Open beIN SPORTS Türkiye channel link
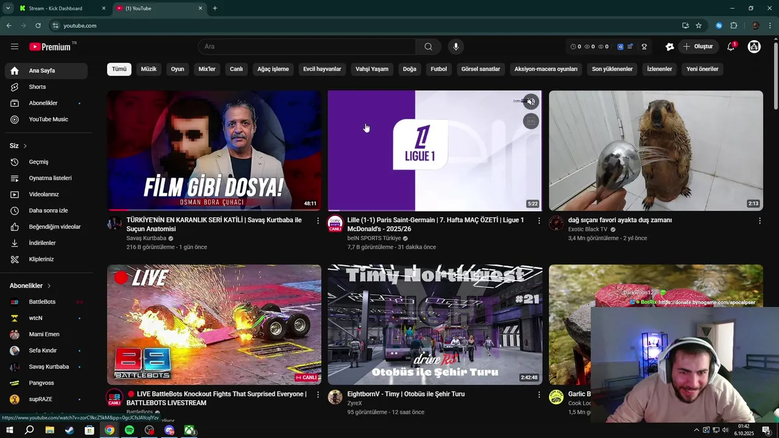Screen dimensions: 779x438 374,238
